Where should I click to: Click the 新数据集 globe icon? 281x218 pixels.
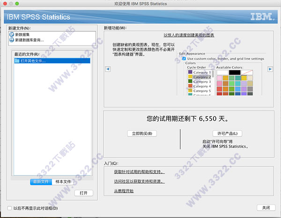click(x=12, y=34)
